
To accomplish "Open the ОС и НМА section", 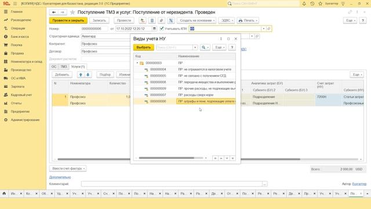I will (x=18, y=78).
